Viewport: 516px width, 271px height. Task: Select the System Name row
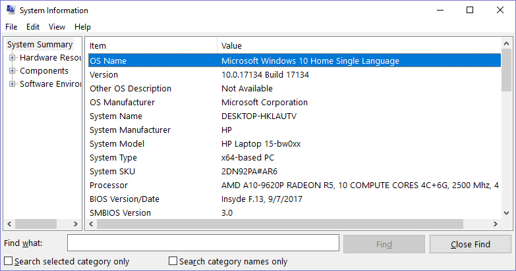[295, 116]
